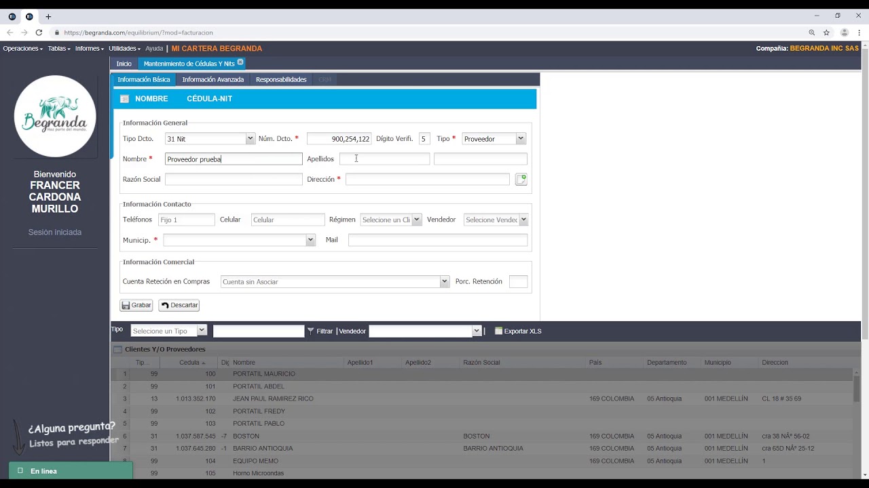Click the Ayuda link

[x=154, y=49]
